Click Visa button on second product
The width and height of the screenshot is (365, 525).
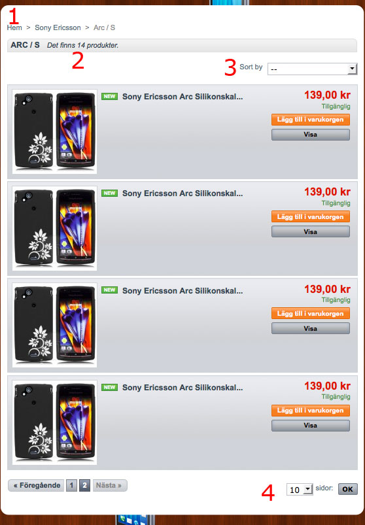click(x=311, y=231)
